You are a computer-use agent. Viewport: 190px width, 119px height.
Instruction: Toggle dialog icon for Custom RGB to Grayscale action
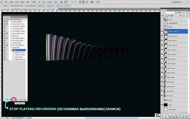coord(7,34)
